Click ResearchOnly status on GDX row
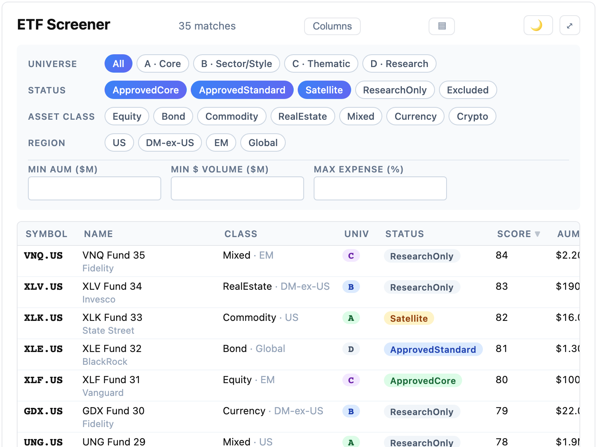597x447 pixels. point(422,411)
